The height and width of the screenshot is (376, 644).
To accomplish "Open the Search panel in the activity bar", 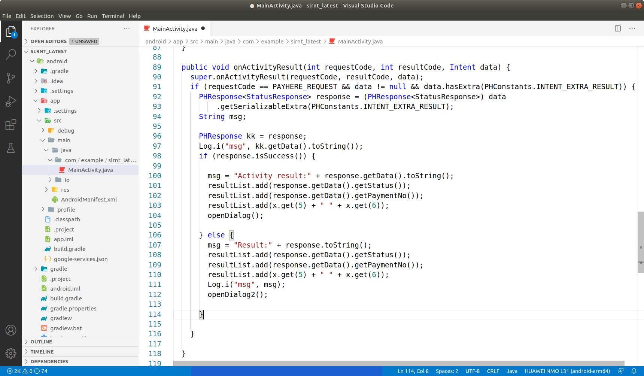I will [x=11, y=54].
